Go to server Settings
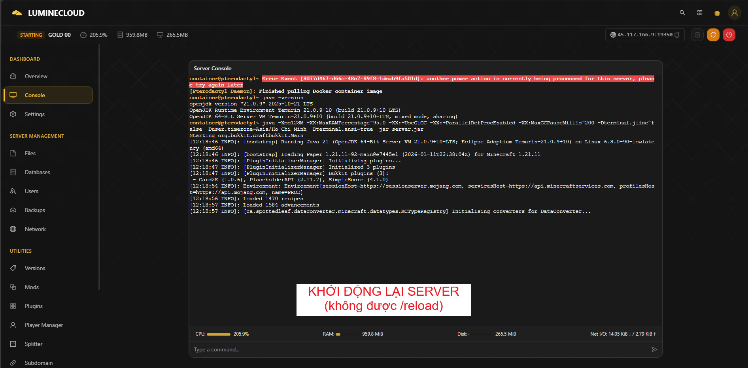 pos(35,114)
